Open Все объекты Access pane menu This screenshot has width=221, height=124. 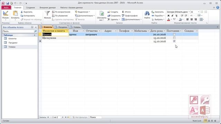click(x=32, y=27)
